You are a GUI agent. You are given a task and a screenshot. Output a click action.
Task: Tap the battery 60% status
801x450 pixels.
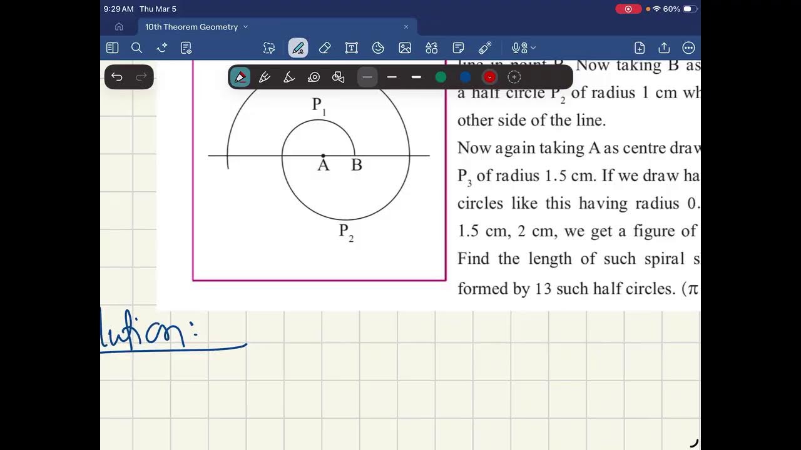pos(680,9)
